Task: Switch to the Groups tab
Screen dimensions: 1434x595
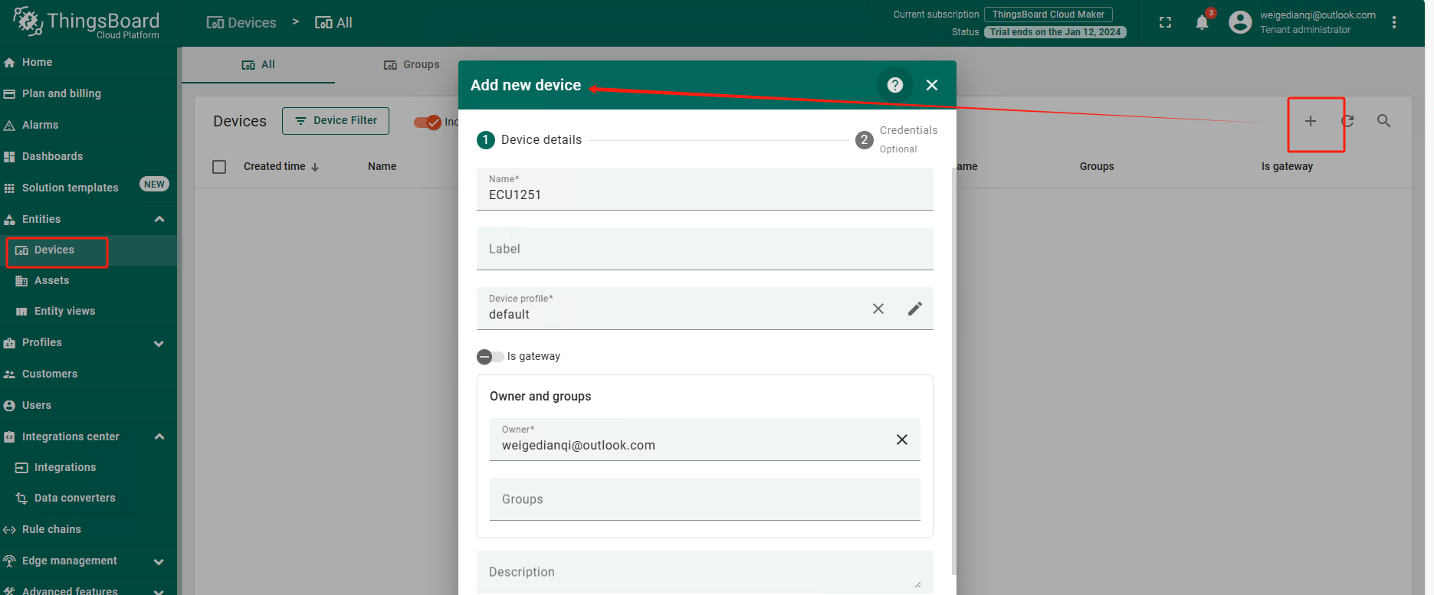Action: (412, 65)
